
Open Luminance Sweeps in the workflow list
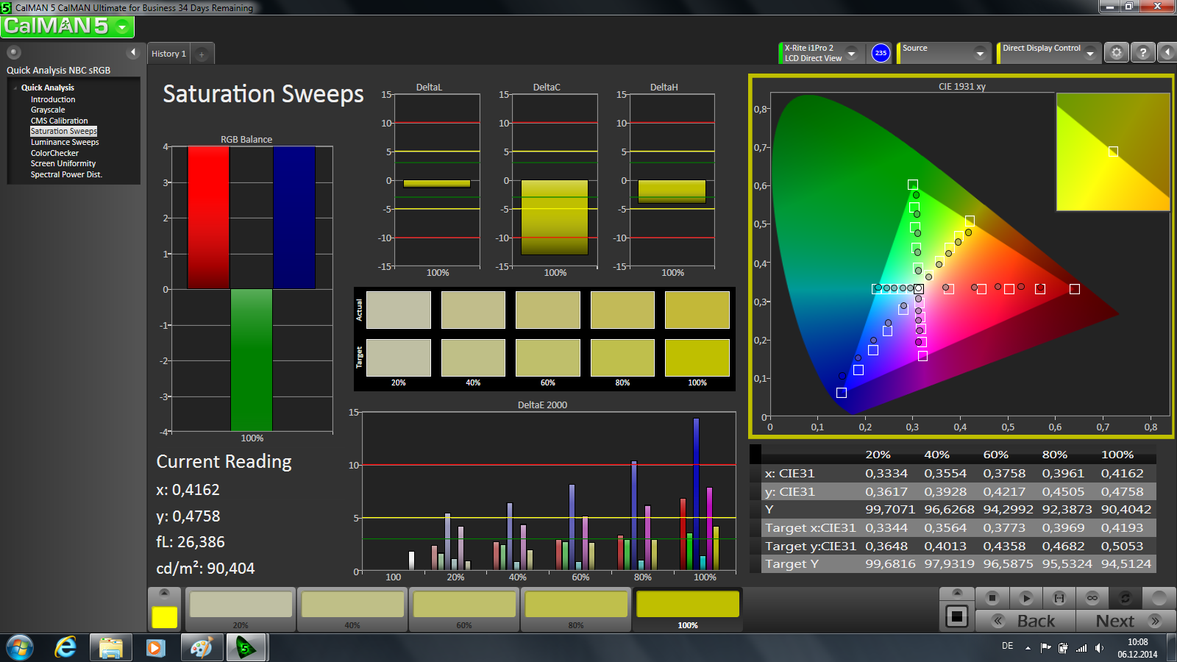[x=65, y=142]
